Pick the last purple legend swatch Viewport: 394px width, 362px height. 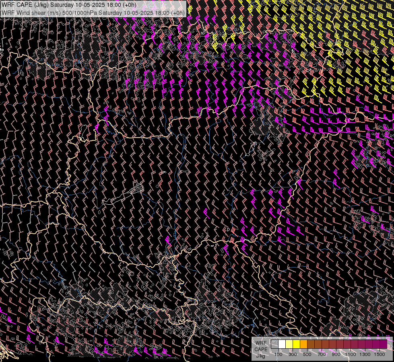pos(384,344)
